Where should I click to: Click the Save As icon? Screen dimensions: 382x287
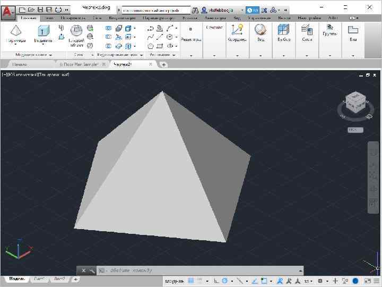pos(49,10)
